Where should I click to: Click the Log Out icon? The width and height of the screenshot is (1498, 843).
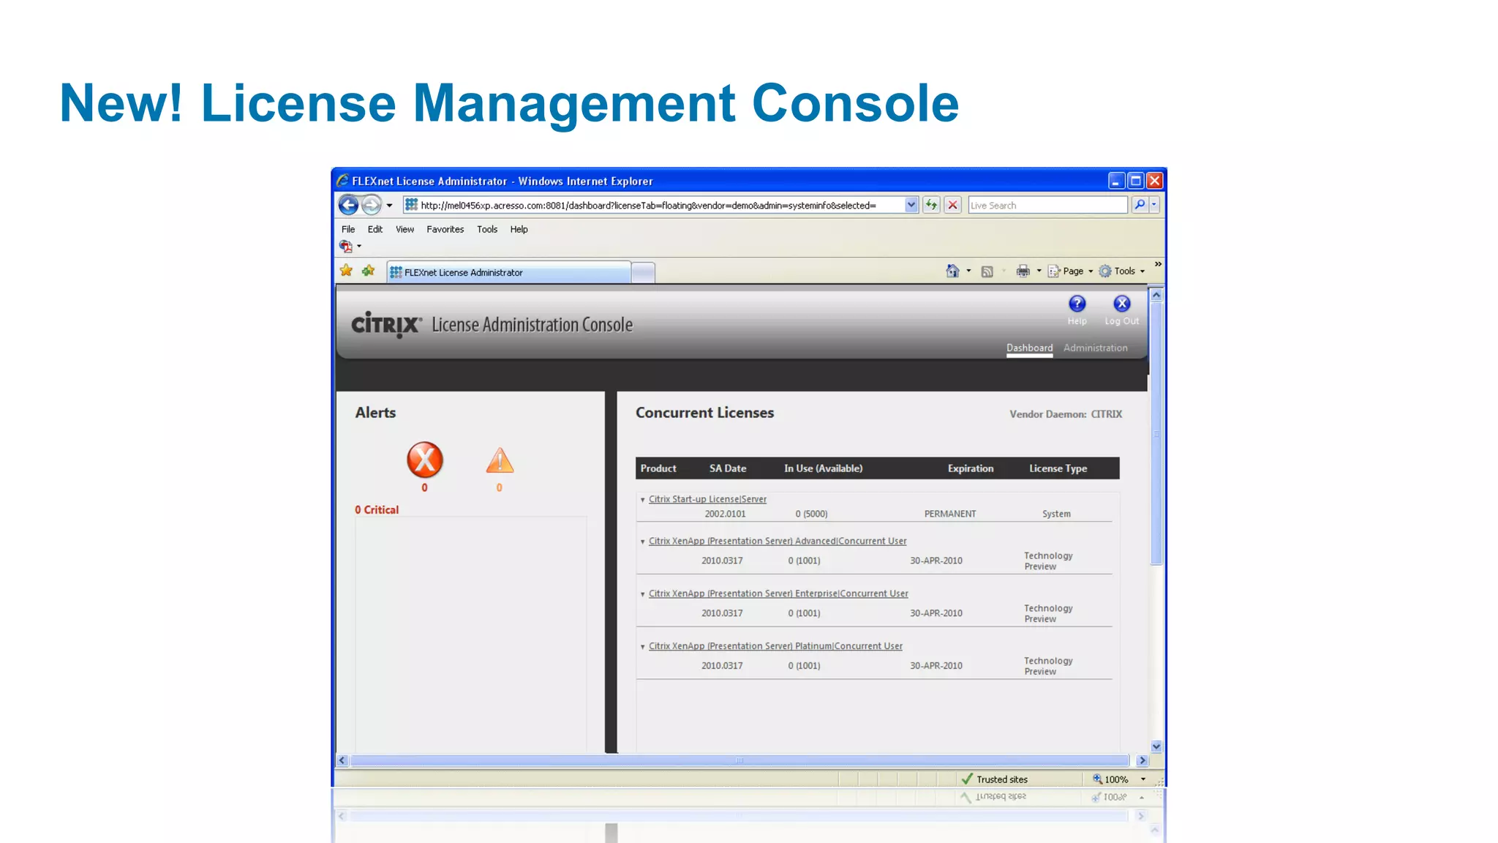pyautogui.click(x=1122, y=304)
